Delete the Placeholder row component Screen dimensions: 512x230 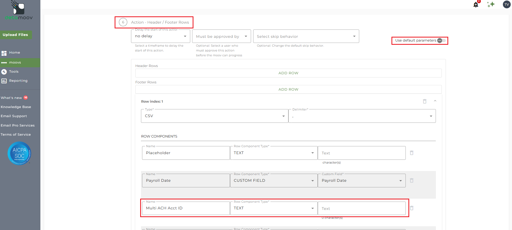(x=411, y=153)
